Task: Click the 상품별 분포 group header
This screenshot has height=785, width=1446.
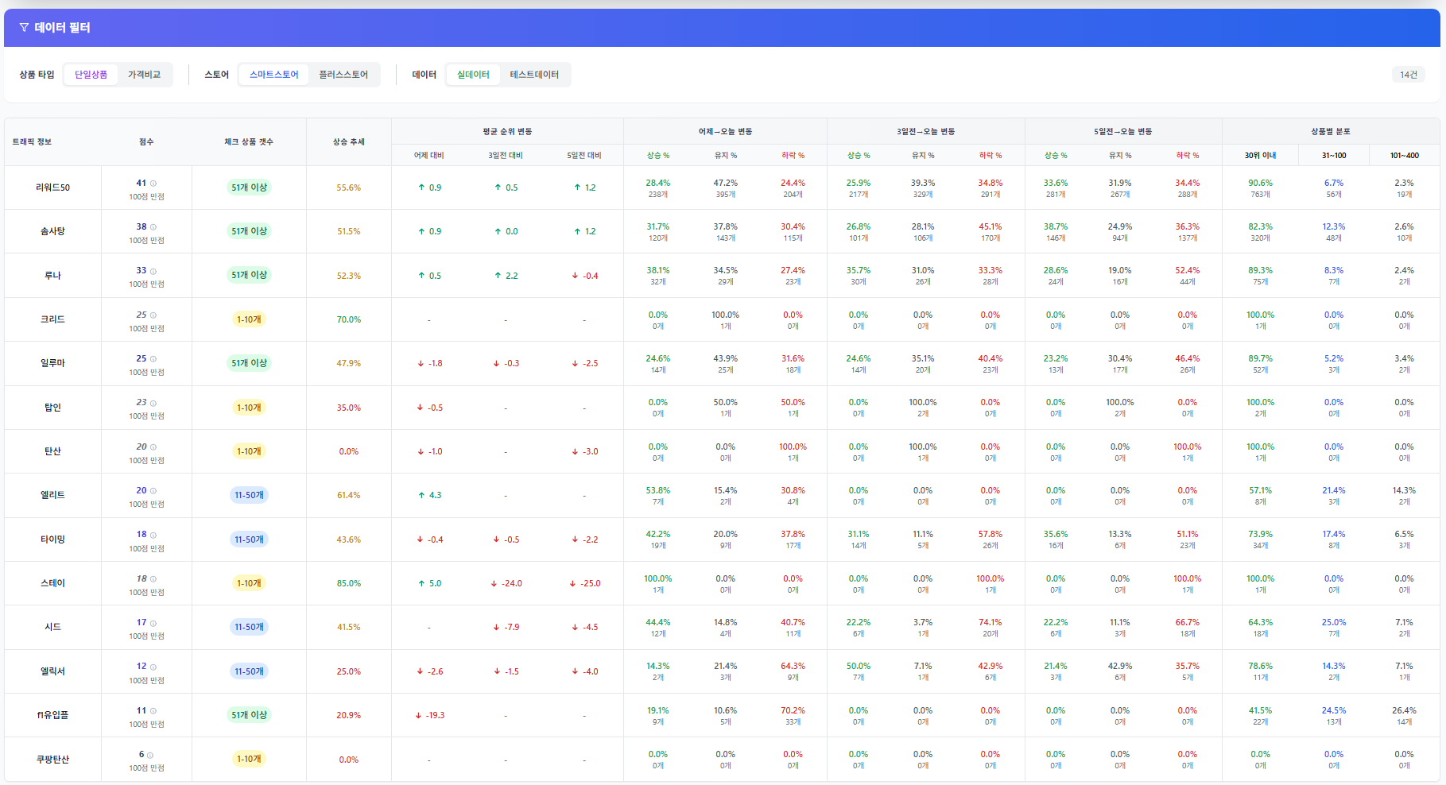Action: pos(1331,132)
